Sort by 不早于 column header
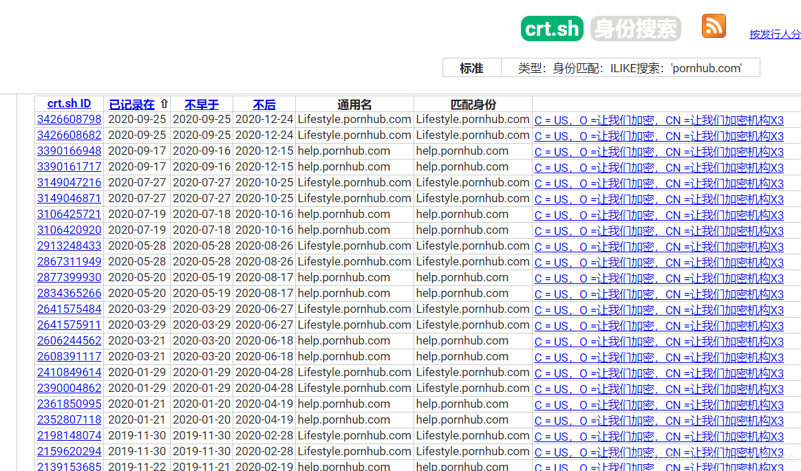Screen dimensions: 801x471 click(201, 105)
